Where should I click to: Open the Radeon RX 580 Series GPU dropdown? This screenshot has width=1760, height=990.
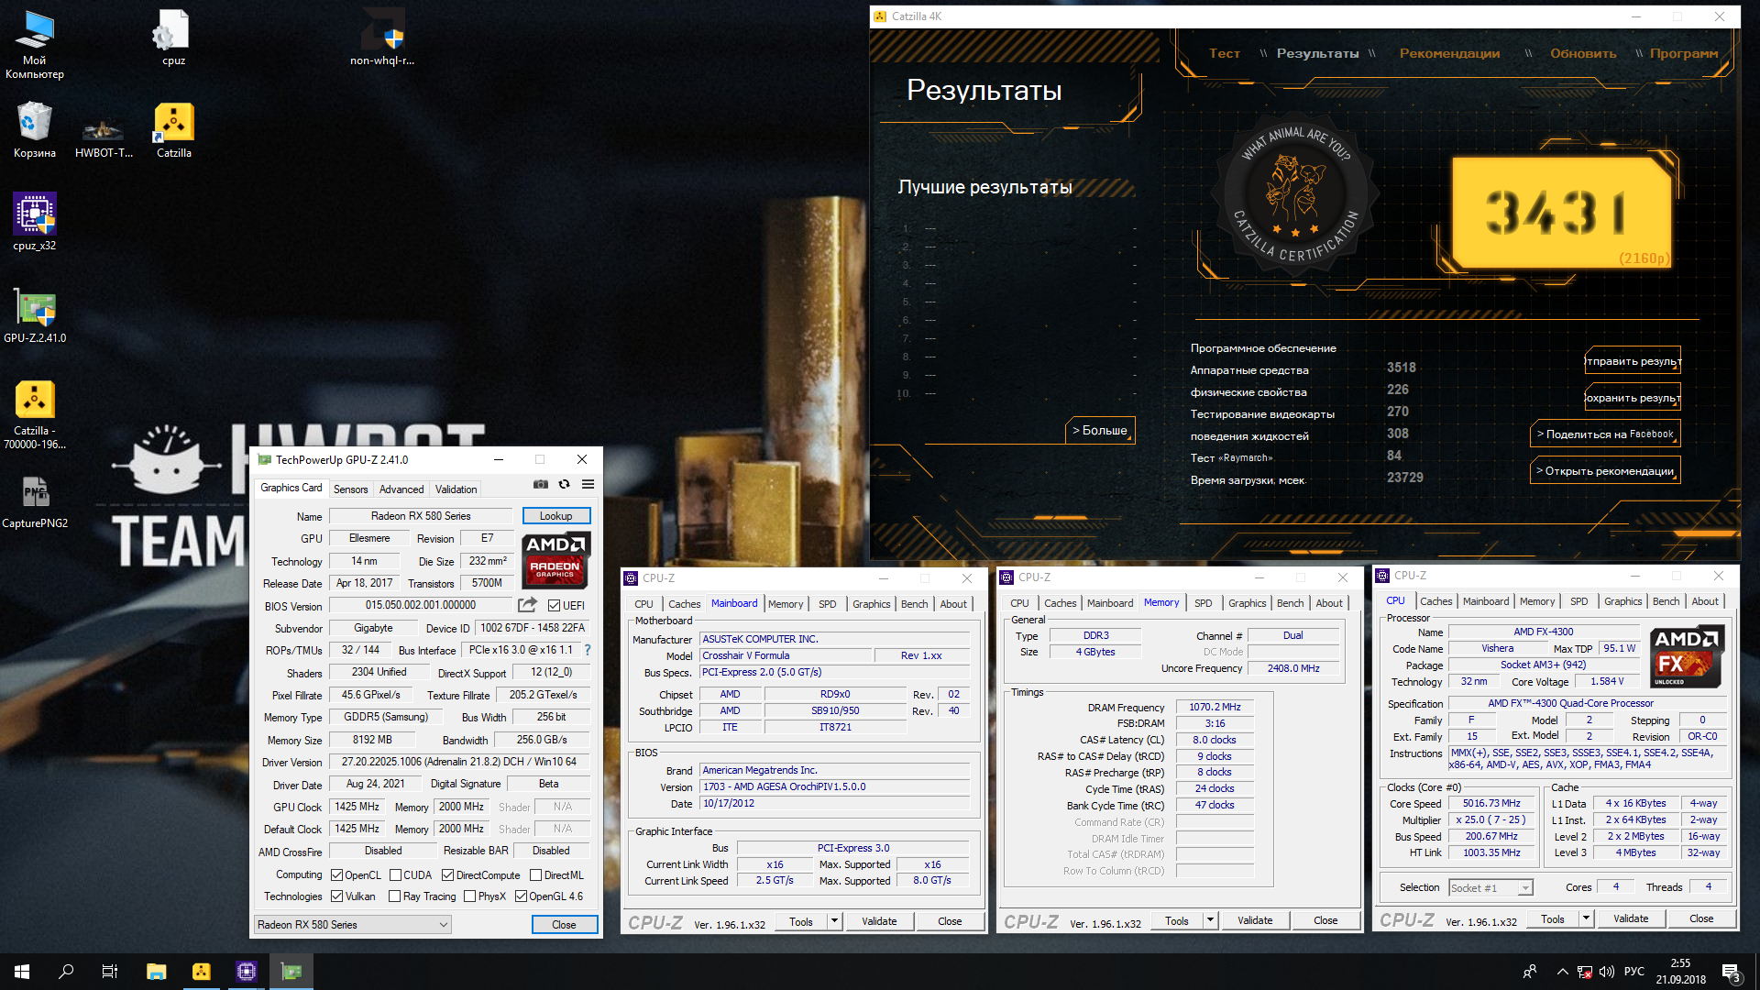tap(352, 924)
